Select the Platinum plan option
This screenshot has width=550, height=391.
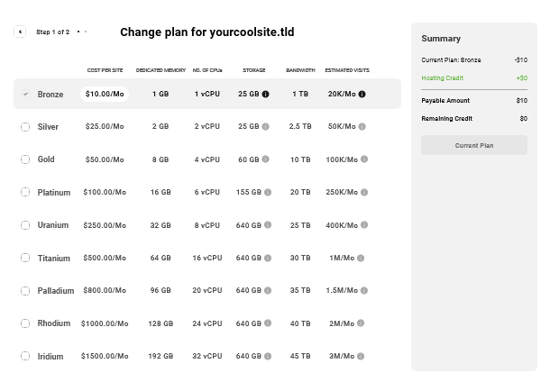tap(25, 192)
